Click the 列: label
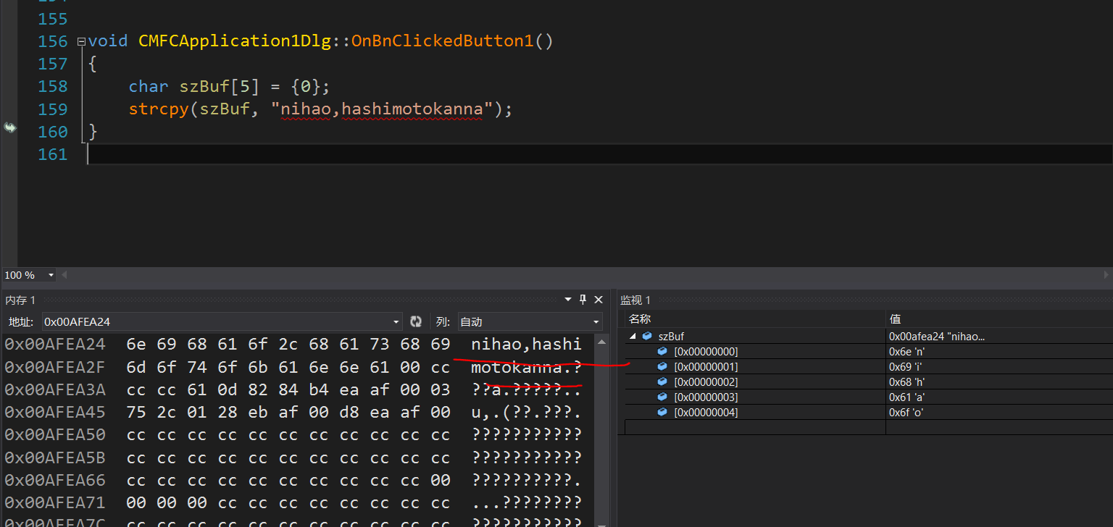1113x527 pixels. point(443,321)
